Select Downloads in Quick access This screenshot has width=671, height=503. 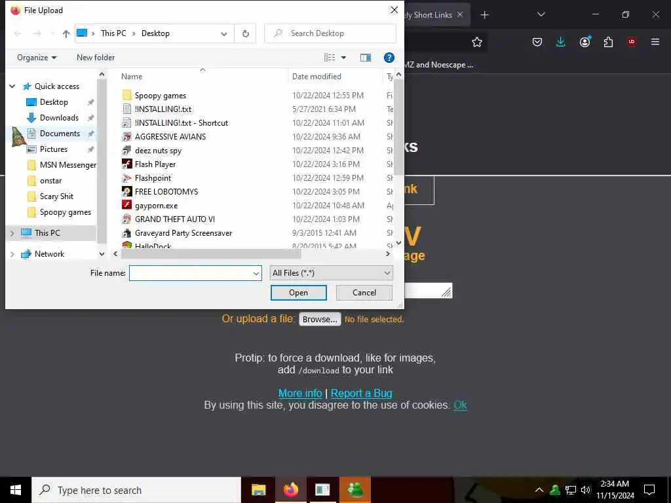point(59,118)
